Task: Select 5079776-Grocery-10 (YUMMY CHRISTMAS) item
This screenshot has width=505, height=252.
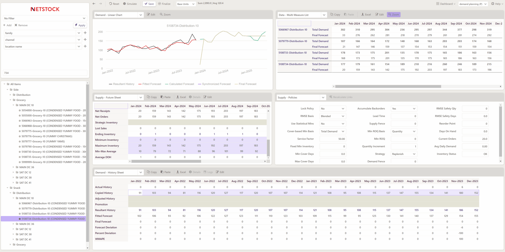Action: tap(47, 136)
